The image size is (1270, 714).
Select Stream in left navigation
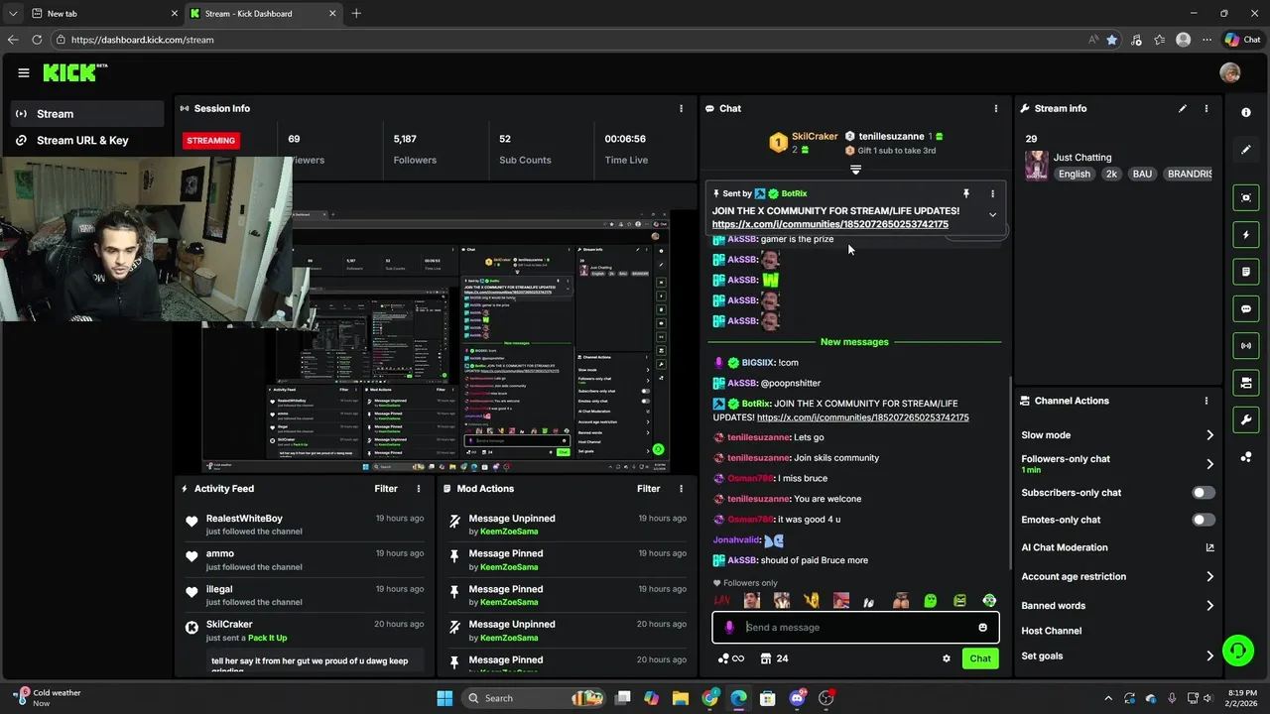point(87,114)
